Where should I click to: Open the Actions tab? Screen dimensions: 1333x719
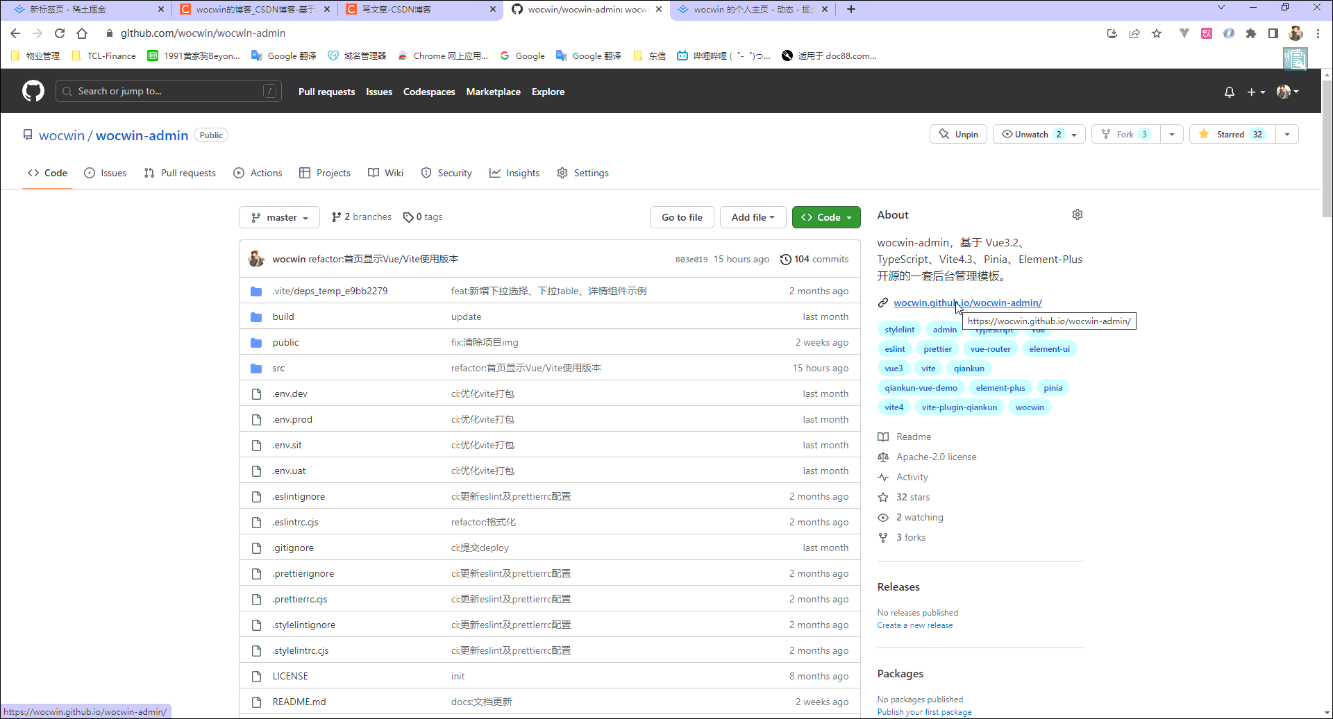pyautogui.click(x=258, y=173)
